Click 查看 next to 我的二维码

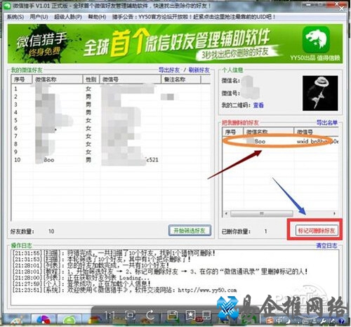(258, 105)
